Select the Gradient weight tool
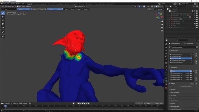Viewport: 199px width, 112px height. coord(3,28)
